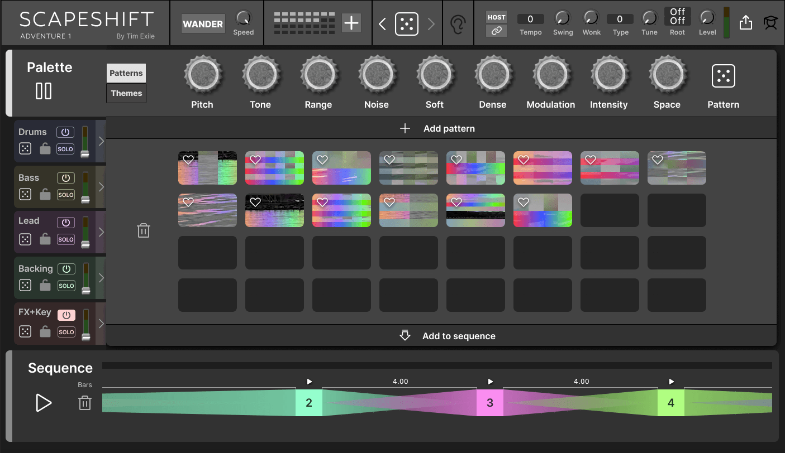The height and width of the screenshot is (453, 785).
Task: Click the play arrow above marker 3
Action: (490, 382)
